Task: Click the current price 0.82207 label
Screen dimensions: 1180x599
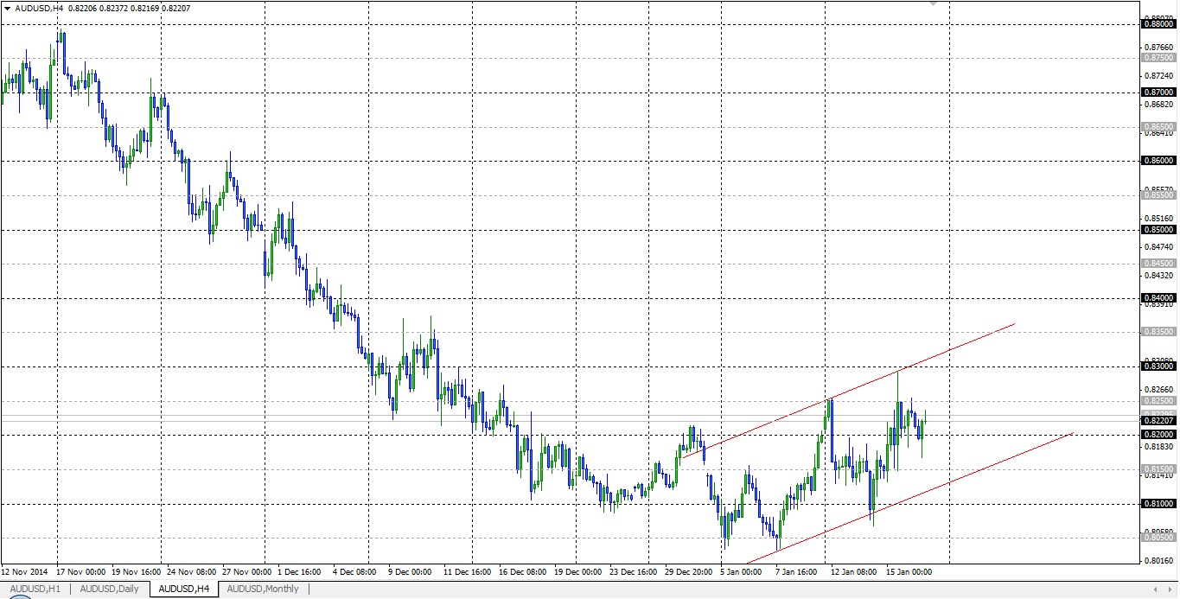Action: 1158,419
